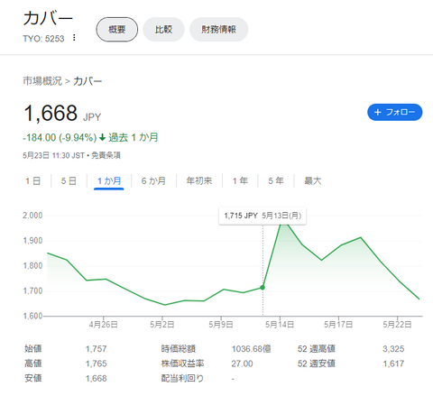Click the 市場概況 breadcrumb link
This screenshot has width=433, height=396.
tap(42, 81)
